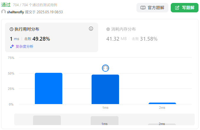Click the pencil icon in 写题解 button
The image size is (200, 130).
pyautogui.click(x=177, y=8)
